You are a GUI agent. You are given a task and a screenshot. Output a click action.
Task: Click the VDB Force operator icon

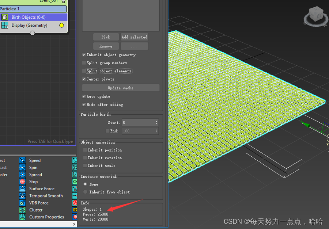point(23,203)
